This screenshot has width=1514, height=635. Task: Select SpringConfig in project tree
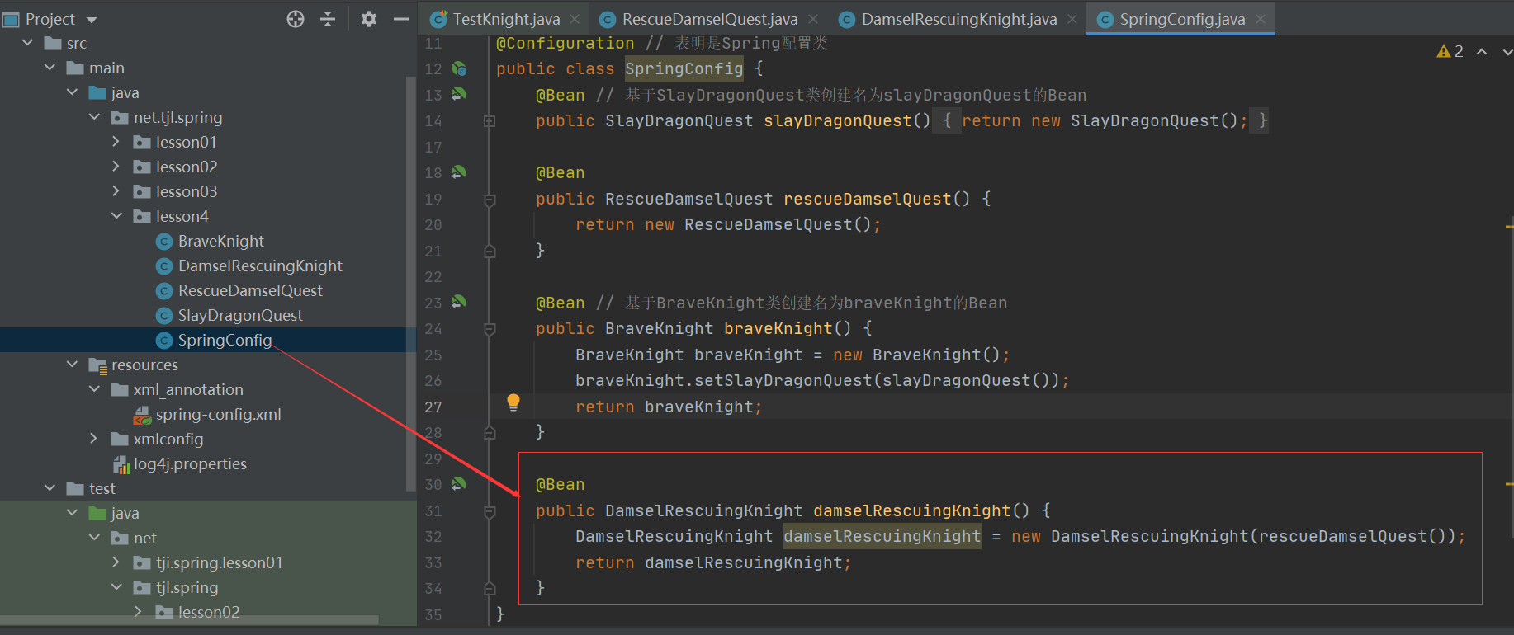(x=225, y=340)
